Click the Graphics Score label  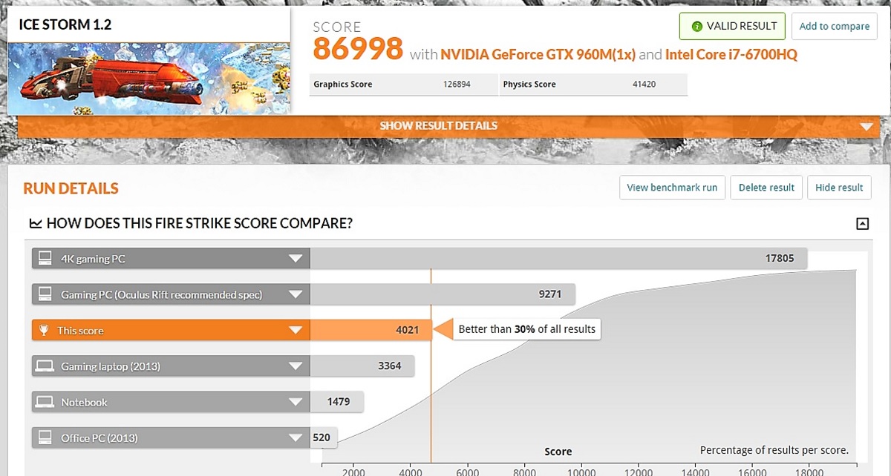[343, 85]
